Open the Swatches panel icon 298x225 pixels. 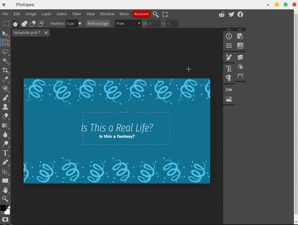(240, 46)
